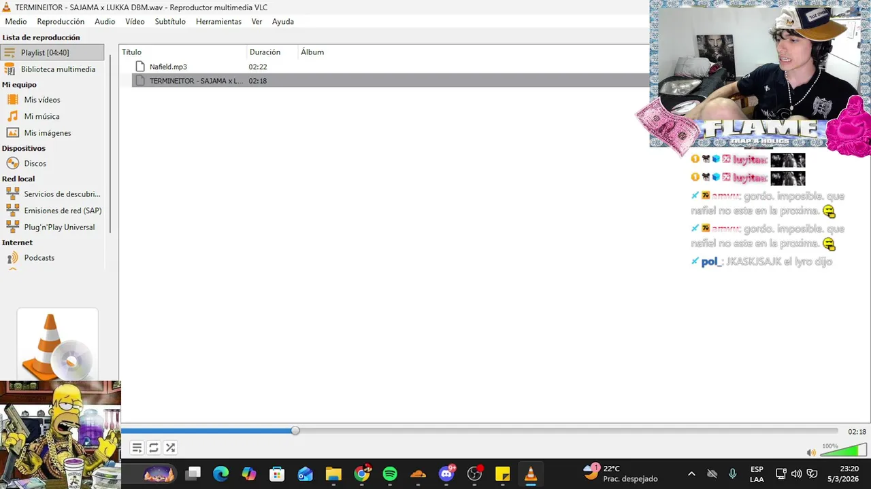Click network display tray icon
Image resolution: width=871 pixels, height=489 pixels.
point(781,473)
